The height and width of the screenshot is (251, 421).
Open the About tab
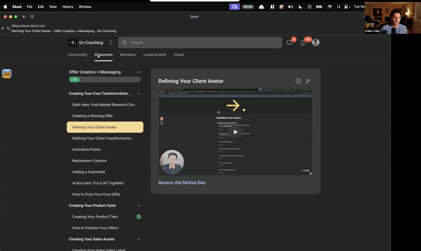pyautogui.click(x=179, y=55)
